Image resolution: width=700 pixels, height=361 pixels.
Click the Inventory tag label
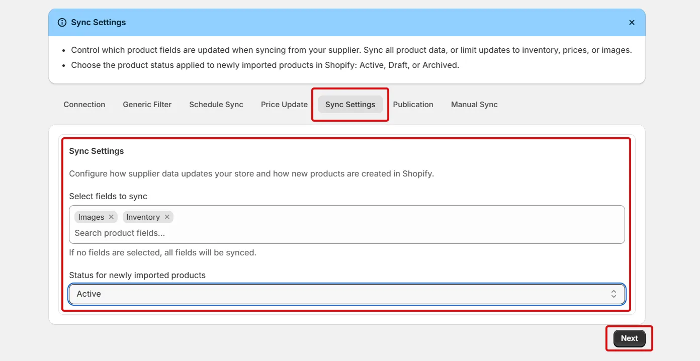click(143, 217)
